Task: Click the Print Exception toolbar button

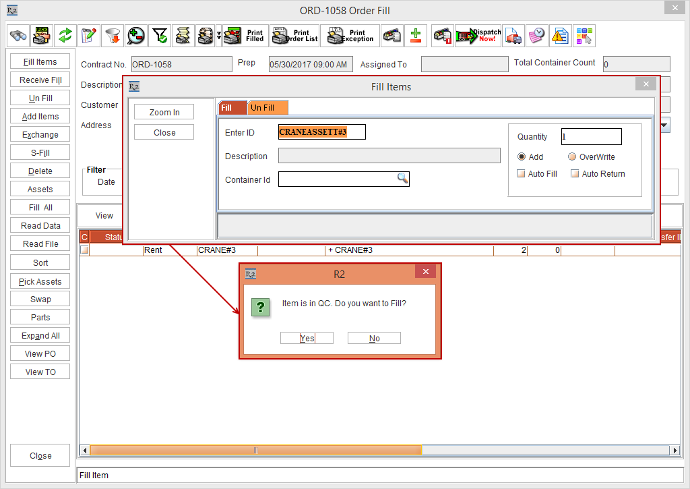Action: click(350, 36)
